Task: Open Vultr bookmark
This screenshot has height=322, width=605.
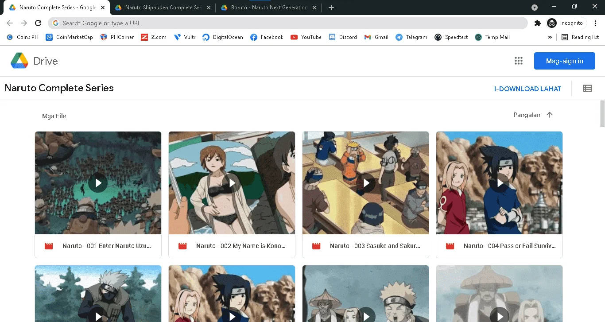Action: (x=185, y=37)
